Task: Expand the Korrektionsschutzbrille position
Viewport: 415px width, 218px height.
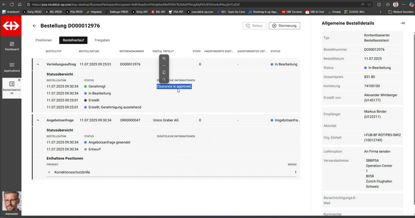Action: [x=49, y=172]
